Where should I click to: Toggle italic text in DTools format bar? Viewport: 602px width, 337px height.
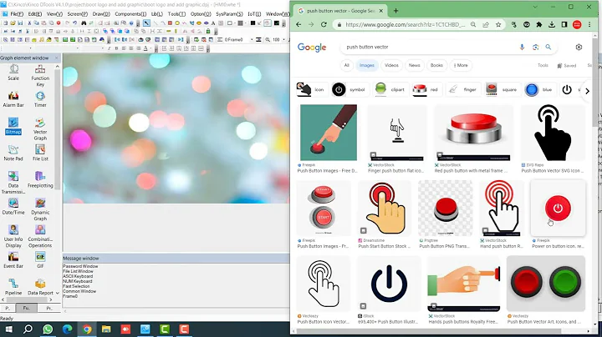point(109,48)
